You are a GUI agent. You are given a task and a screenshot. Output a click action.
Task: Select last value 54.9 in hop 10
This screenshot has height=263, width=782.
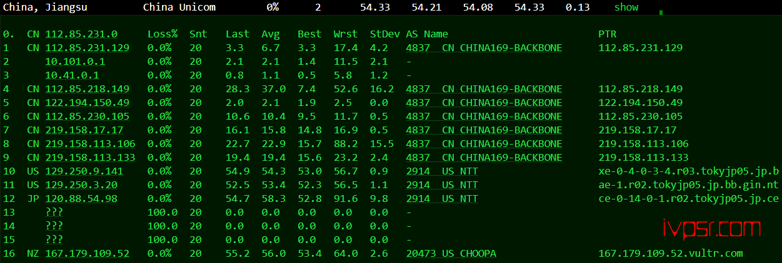[x=238, y=171]
